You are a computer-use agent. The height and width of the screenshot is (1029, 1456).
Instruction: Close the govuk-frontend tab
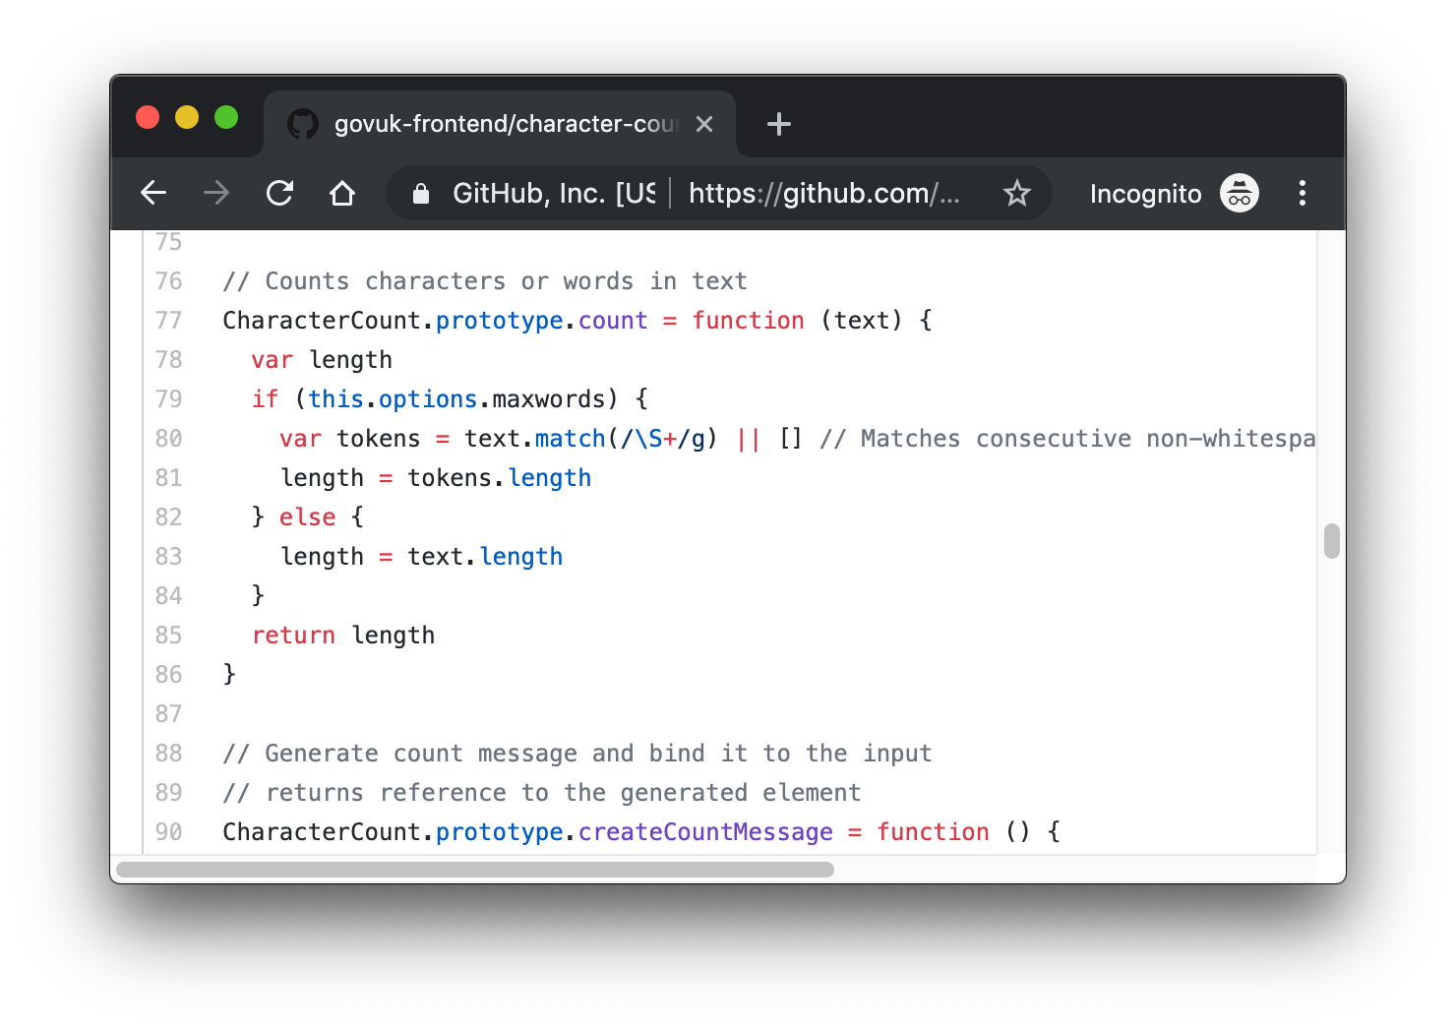click(704, 124)
